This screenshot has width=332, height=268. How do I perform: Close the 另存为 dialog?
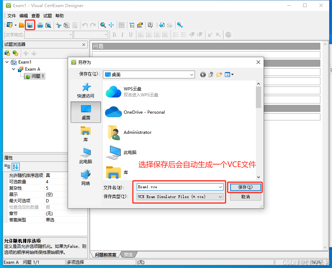(258, 62)
